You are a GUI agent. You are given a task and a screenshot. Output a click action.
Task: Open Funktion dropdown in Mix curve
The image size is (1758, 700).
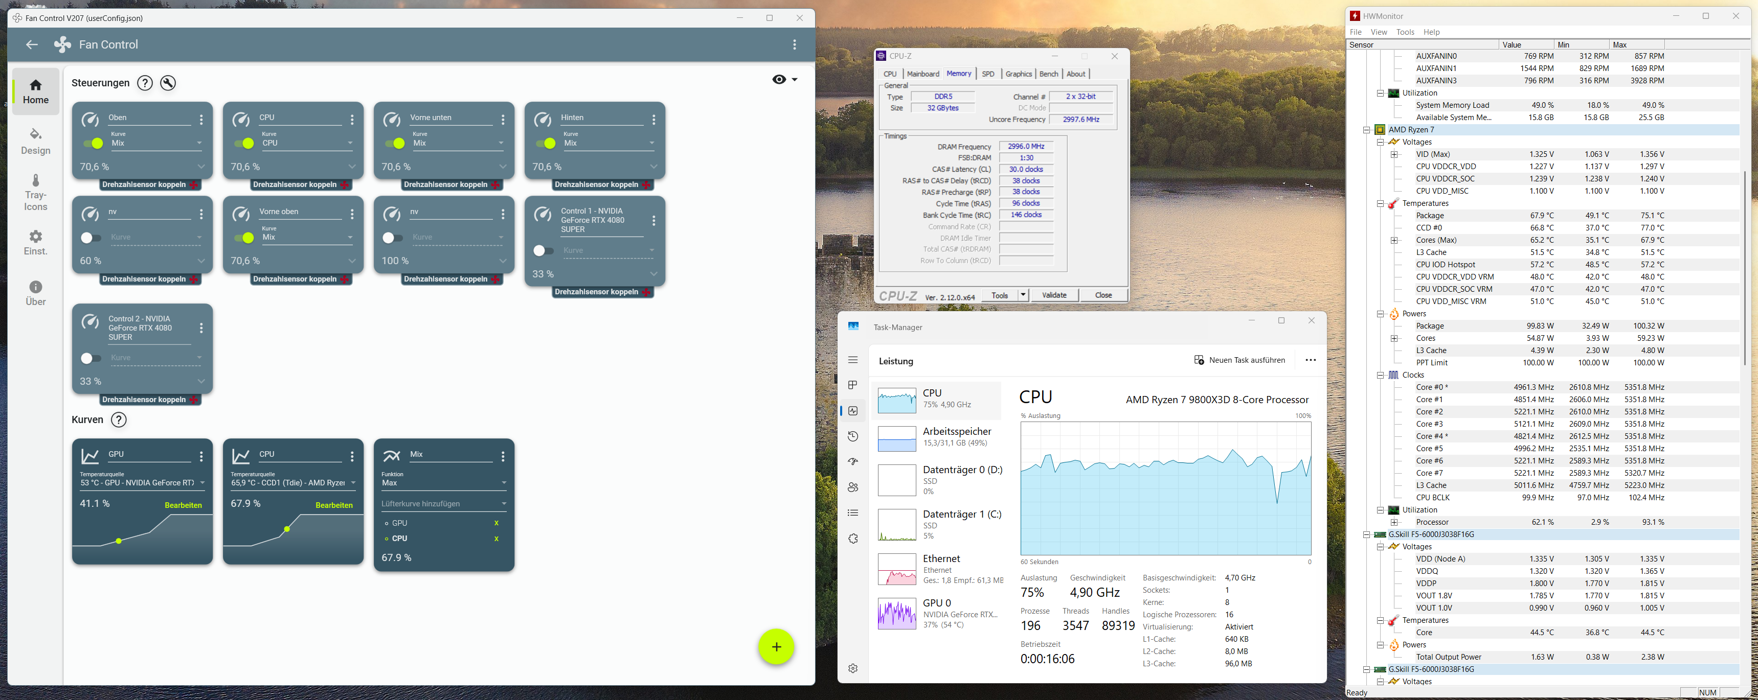point(444,483)
